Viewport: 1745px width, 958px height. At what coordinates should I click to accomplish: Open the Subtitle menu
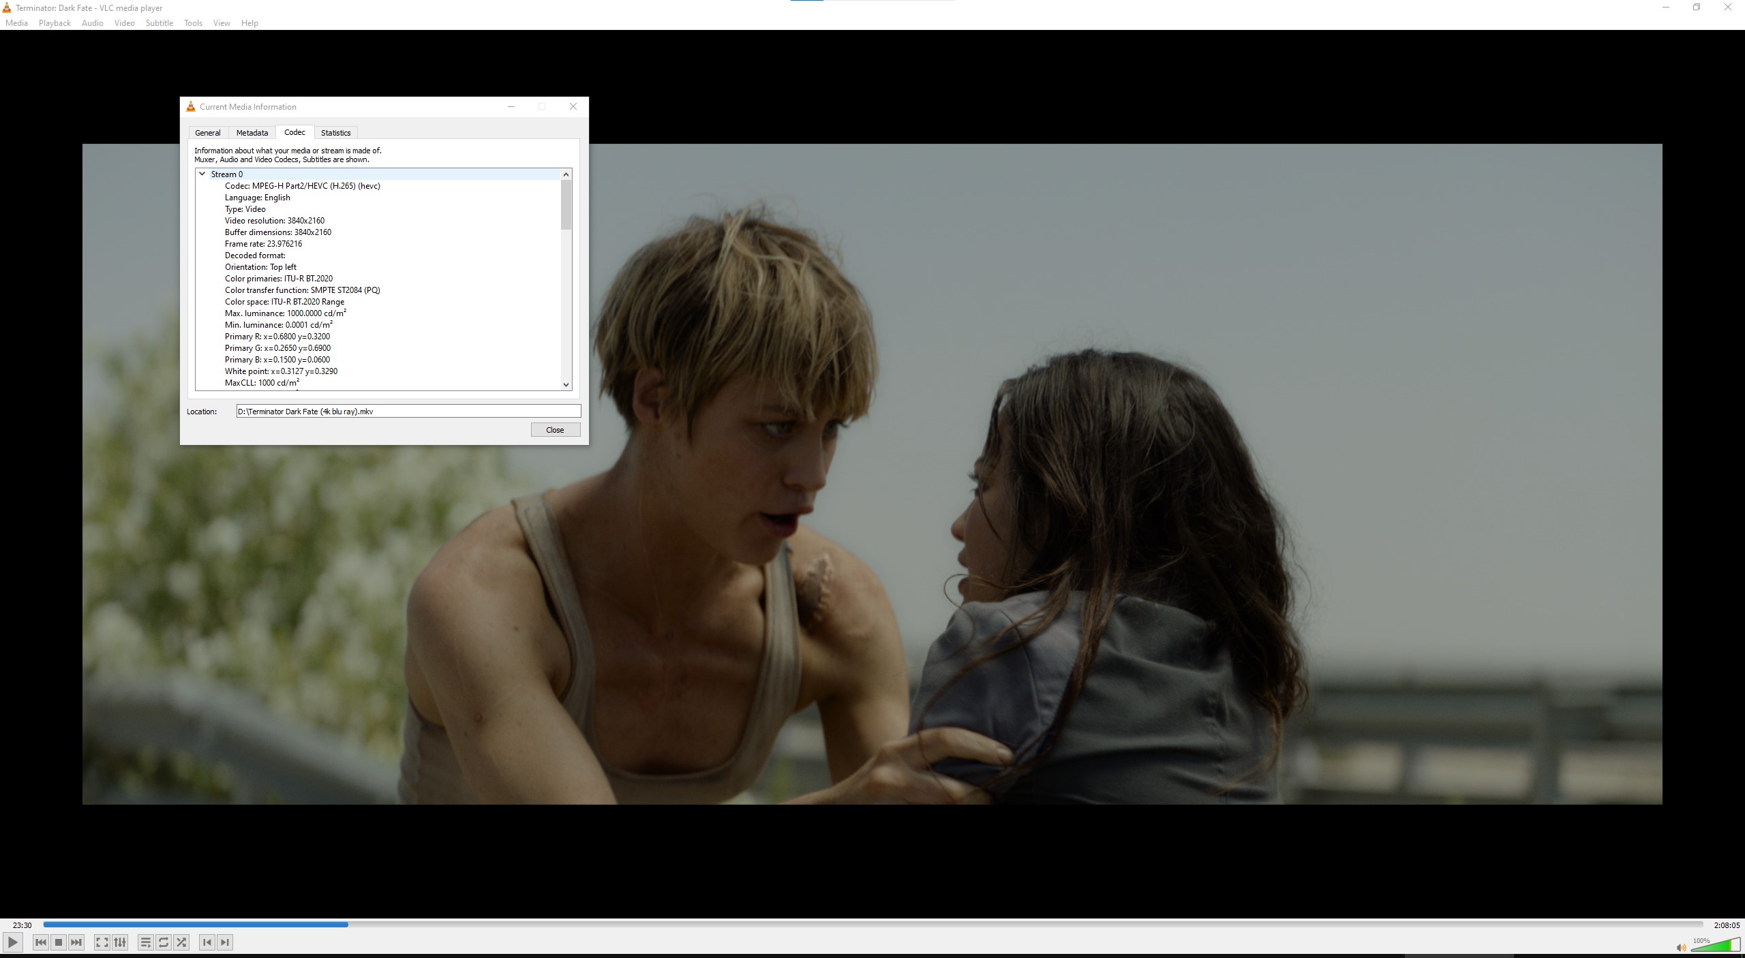(159, 23)
